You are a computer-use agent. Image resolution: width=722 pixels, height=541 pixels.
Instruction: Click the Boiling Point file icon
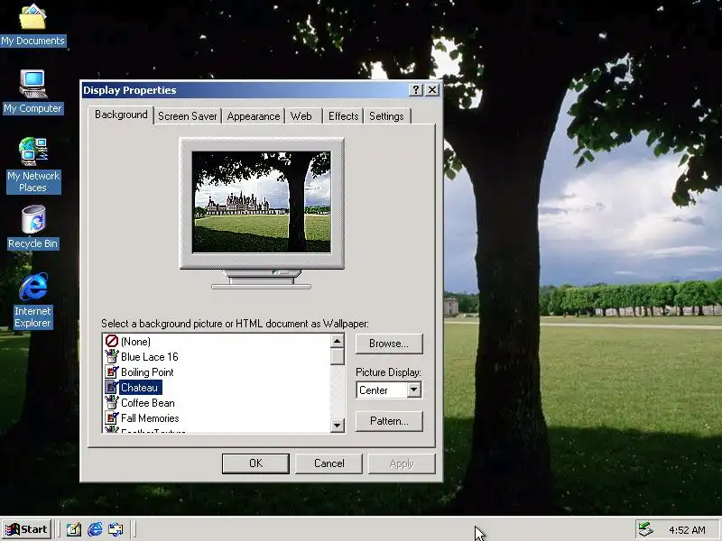(x=111, y=371)
